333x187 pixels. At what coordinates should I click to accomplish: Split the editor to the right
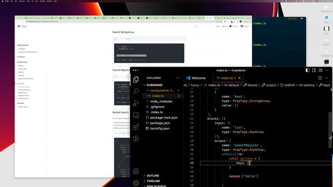[x=320, y=78]
